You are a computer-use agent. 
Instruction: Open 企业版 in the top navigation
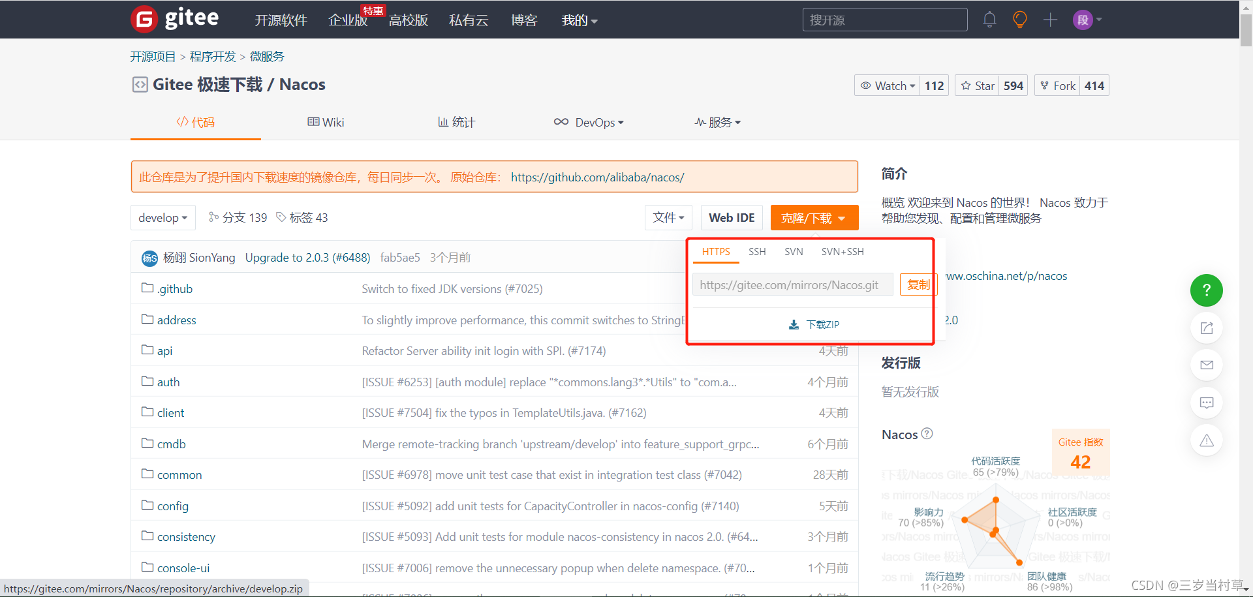click(348, 20)
